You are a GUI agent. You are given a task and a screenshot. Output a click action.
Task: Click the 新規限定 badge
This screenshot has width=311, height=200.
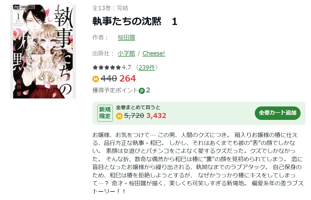point(105,113)
